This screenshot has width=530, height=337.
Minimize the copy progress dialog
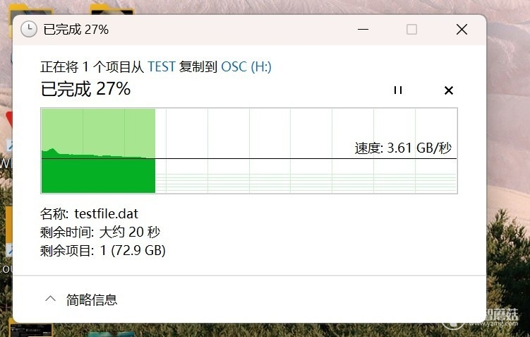coord(363,30)
